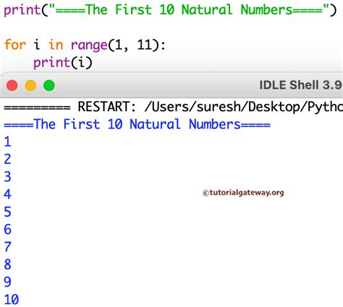
Task: Place cursor on the for loop line
Action: click(85, 45)
